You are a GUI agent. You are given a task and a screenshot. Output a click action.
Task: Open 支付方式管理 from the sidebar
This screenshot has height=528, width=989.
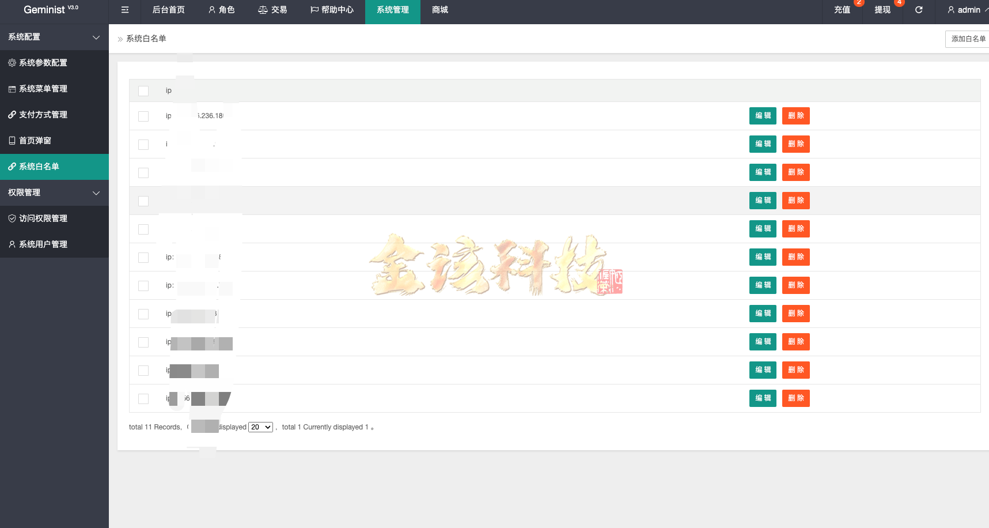12,115
